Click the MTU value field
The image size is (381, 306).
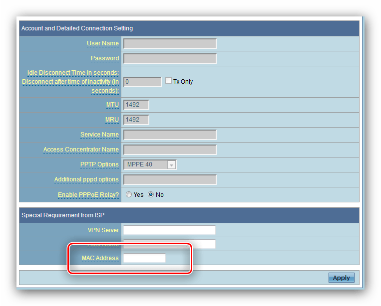pos(136,105)
